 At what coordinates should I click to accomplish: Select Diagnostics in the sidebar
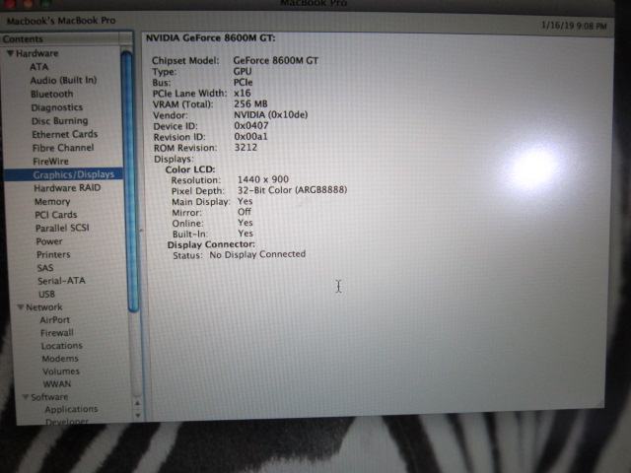(x=57, y=107)
